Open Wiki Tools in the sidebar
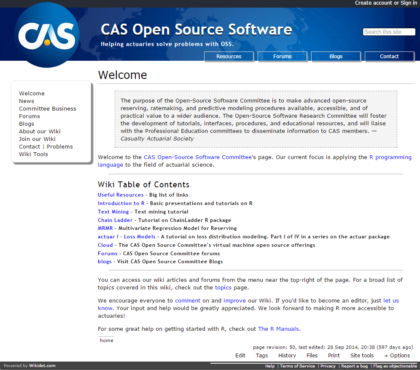Image resolution: width=420 pixels, height=370 pixels. click(x=33, y=154)
